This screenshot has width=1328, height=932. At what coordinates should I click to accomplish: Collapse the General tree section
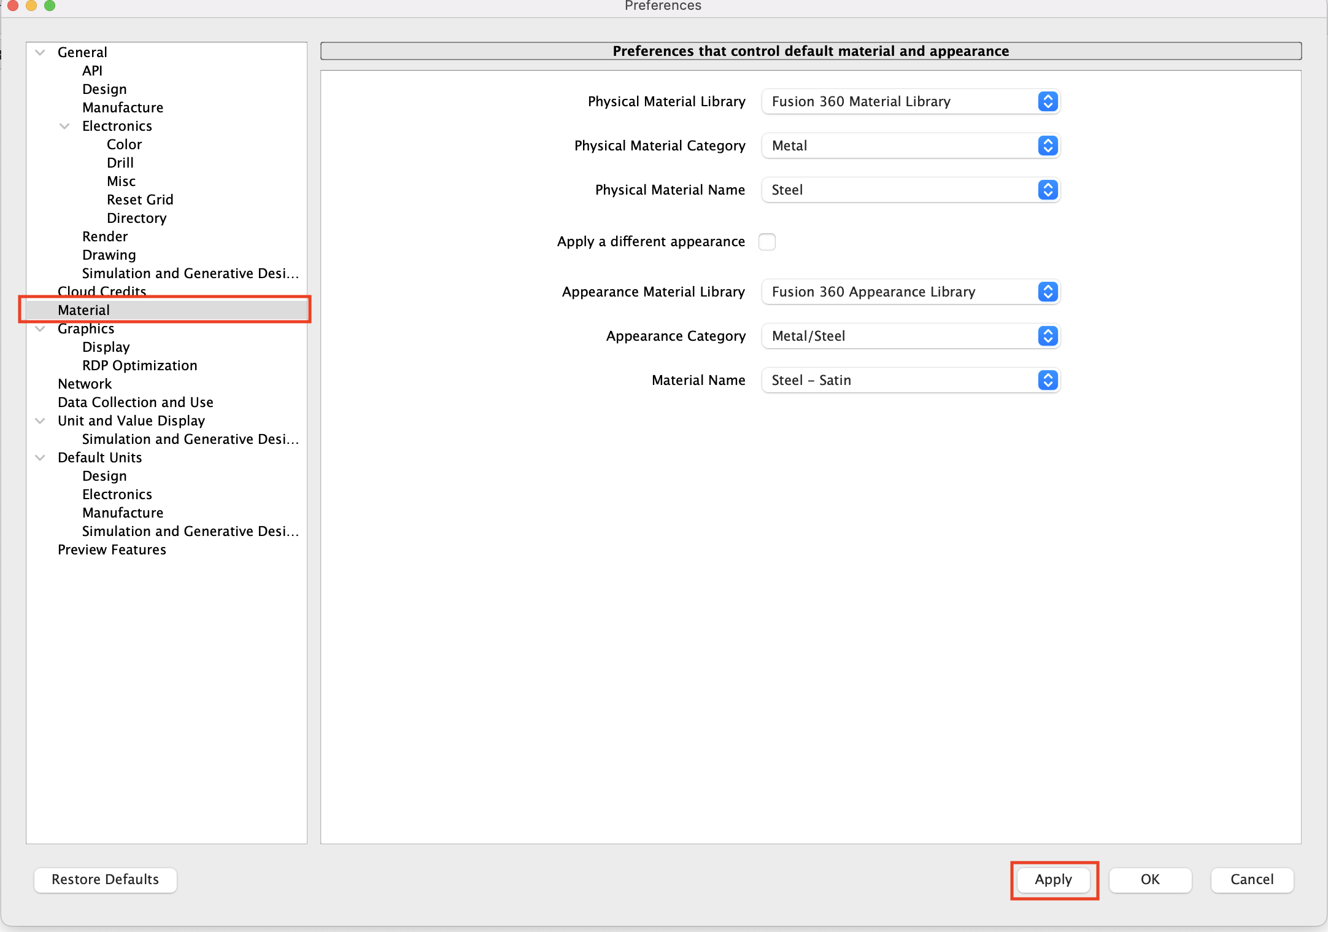pos(41,52)
